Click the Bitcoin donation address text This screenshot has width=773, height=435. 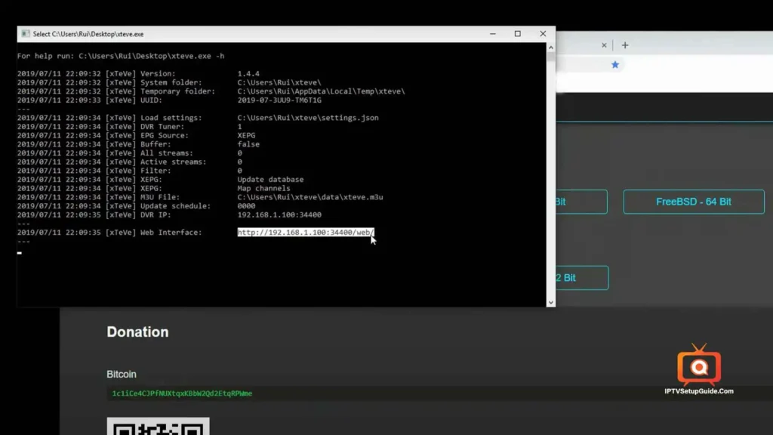pos(181,393)
